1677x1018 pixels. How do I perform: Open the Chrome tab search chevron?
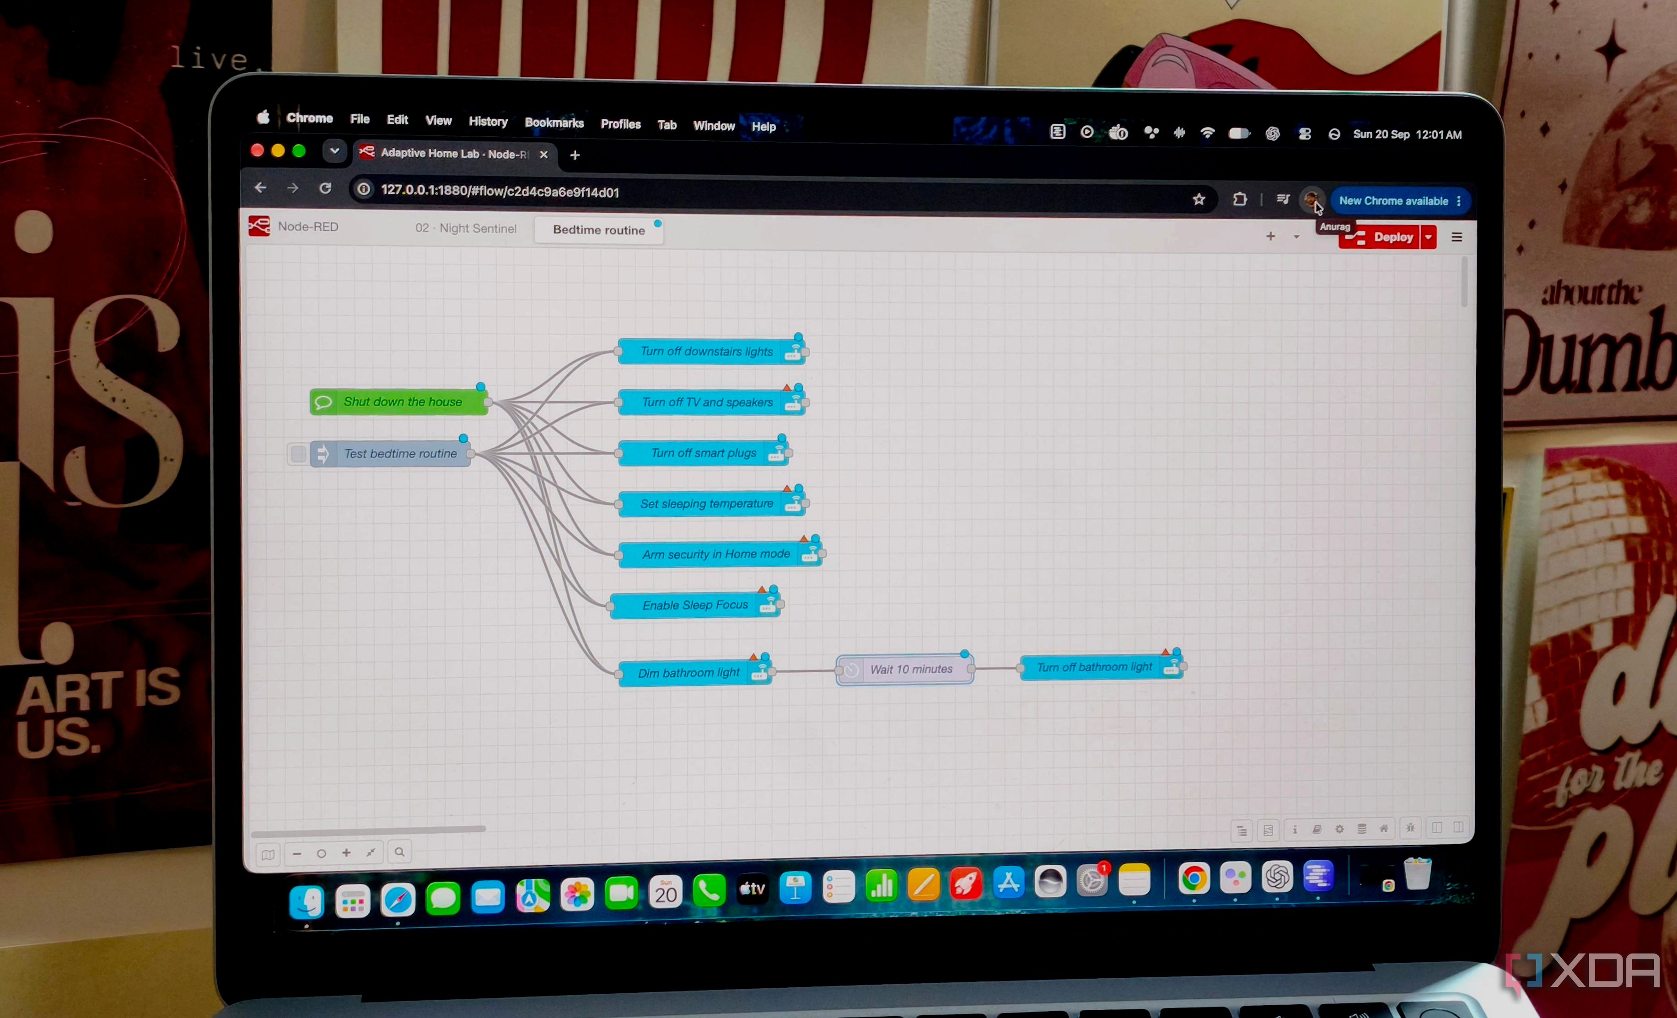(334, 151)
